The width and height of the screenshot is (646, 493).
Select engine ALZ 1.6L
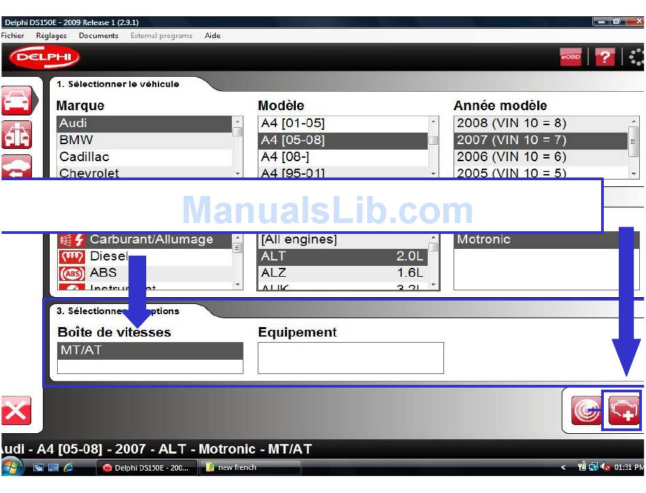343,273
